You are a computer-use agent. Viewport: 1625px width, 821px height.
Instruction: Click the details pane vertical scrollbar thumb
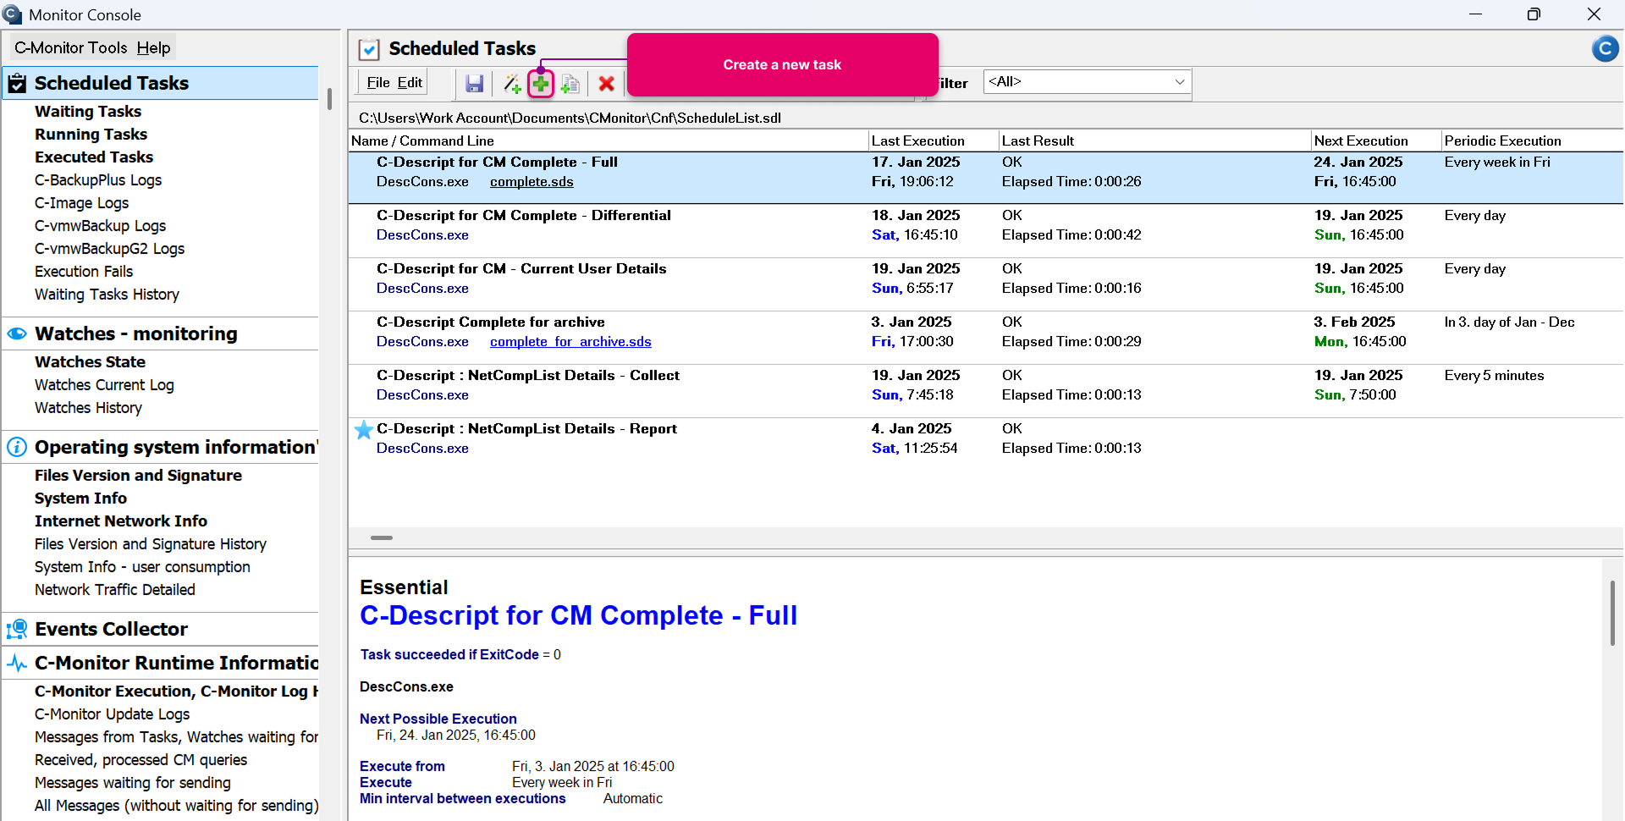point(1612,613)
